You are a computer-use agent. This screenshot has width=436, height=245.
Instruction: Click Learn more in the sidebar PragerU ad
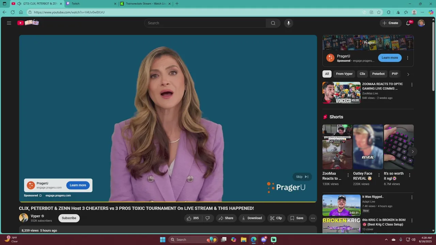(x=390, y=58)
